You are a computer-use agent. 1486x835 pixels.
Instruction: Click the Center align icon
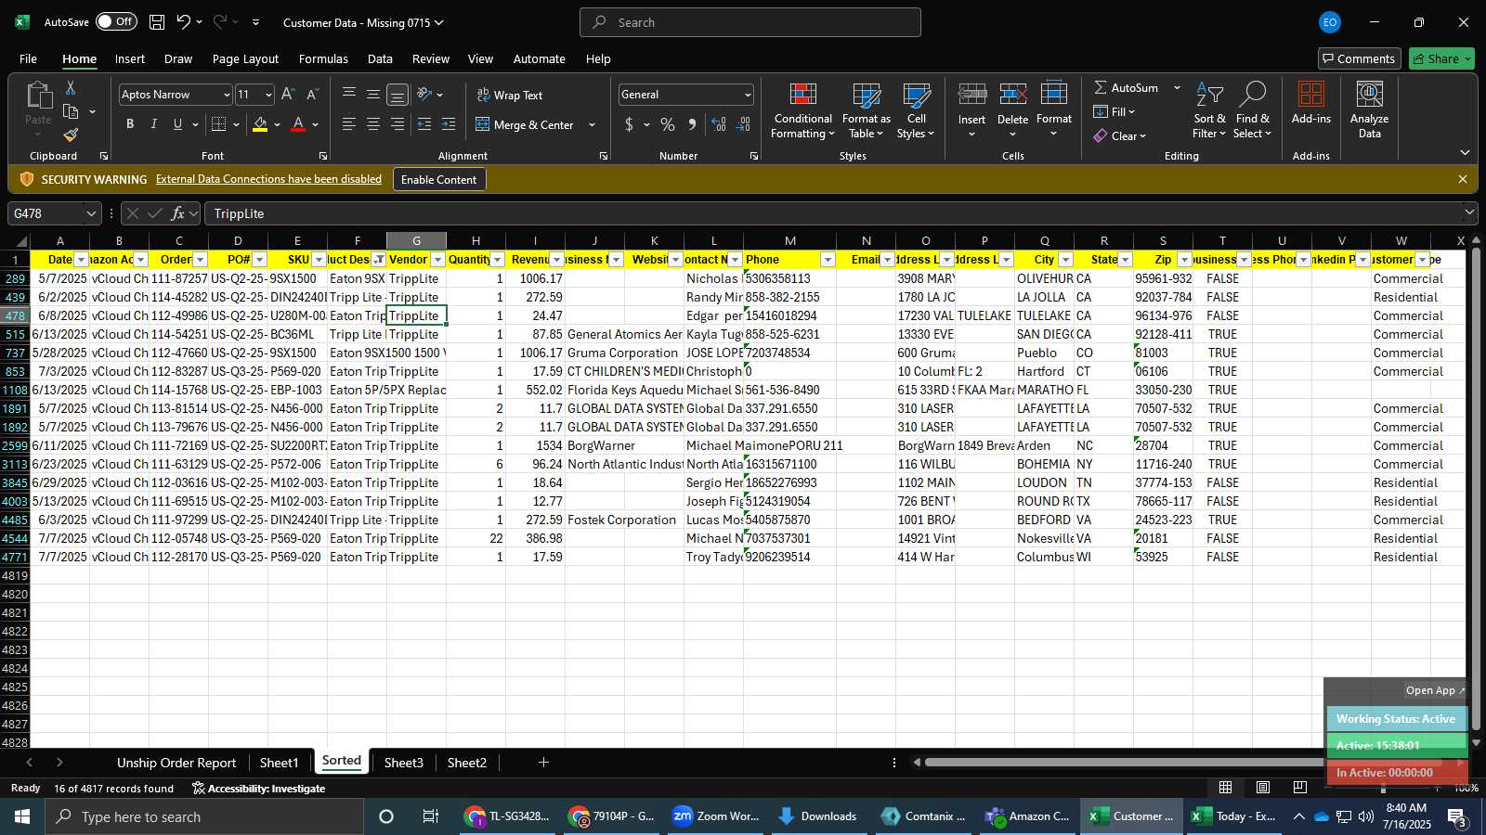click(x=373, y=124)
